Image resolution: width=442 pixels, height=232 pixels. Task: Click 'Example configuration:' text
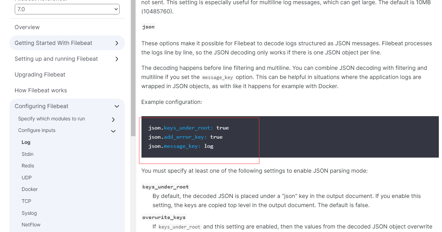coord(172,102)
